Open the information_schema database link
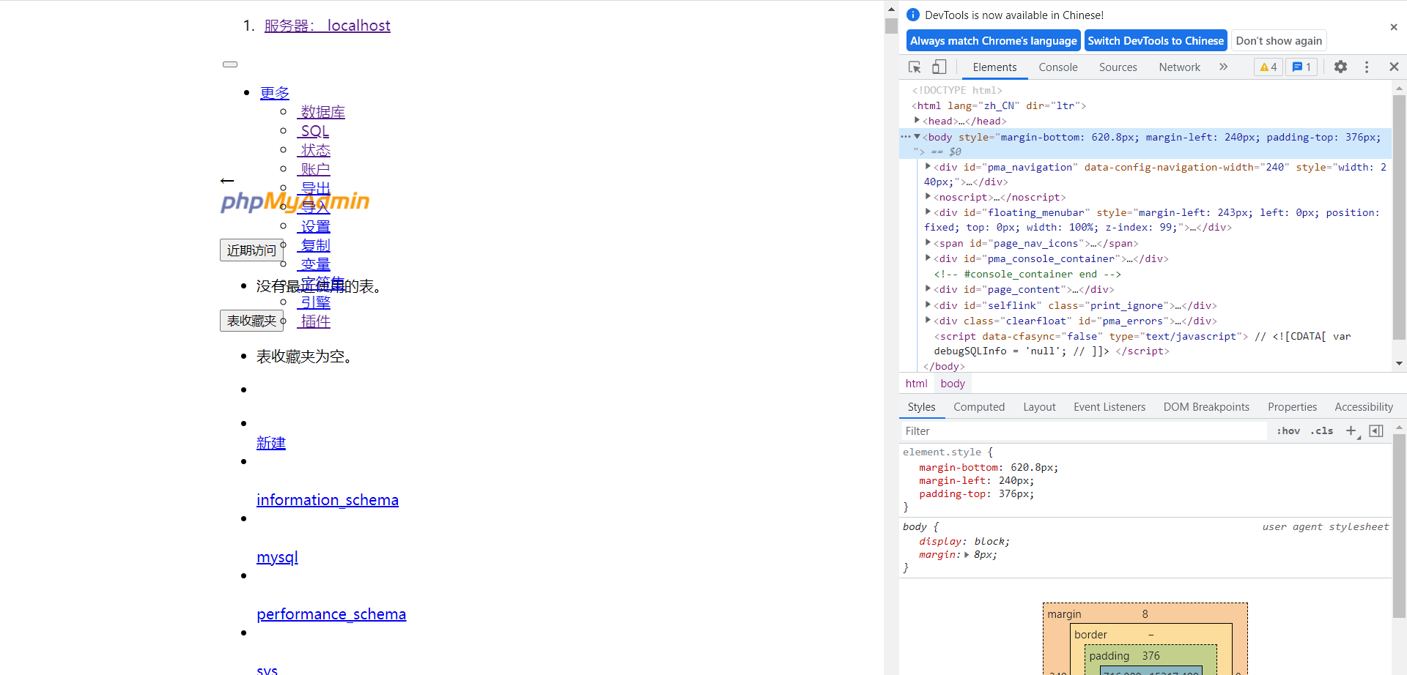 [328, 500]
